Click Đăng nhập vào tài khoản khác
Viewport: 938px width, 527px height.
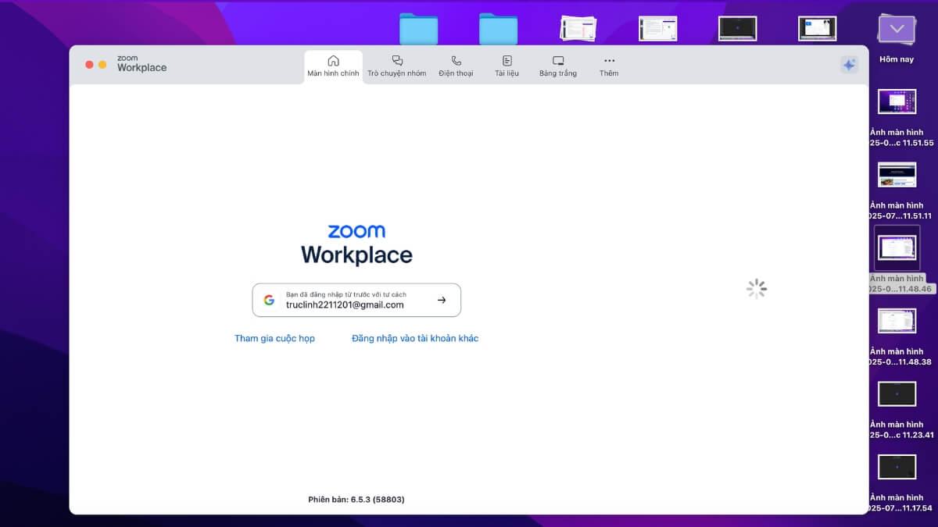[x=415, y=338]
